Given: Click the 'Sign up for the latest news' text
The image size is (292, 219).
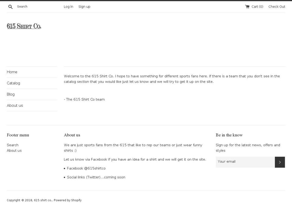Looking at the screenshot, I should pyautogui.click(x=248, y=148).
